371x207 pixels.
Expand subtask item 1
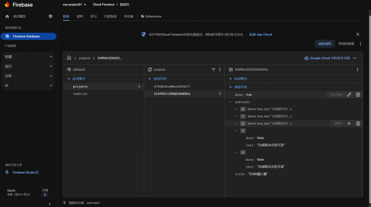pos(235,116)
